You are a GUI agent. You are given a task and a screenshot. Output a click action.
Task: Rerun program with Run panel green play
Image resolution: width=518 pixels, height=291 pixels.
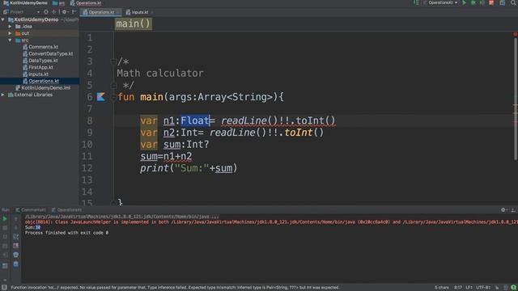tap(5, 219)
